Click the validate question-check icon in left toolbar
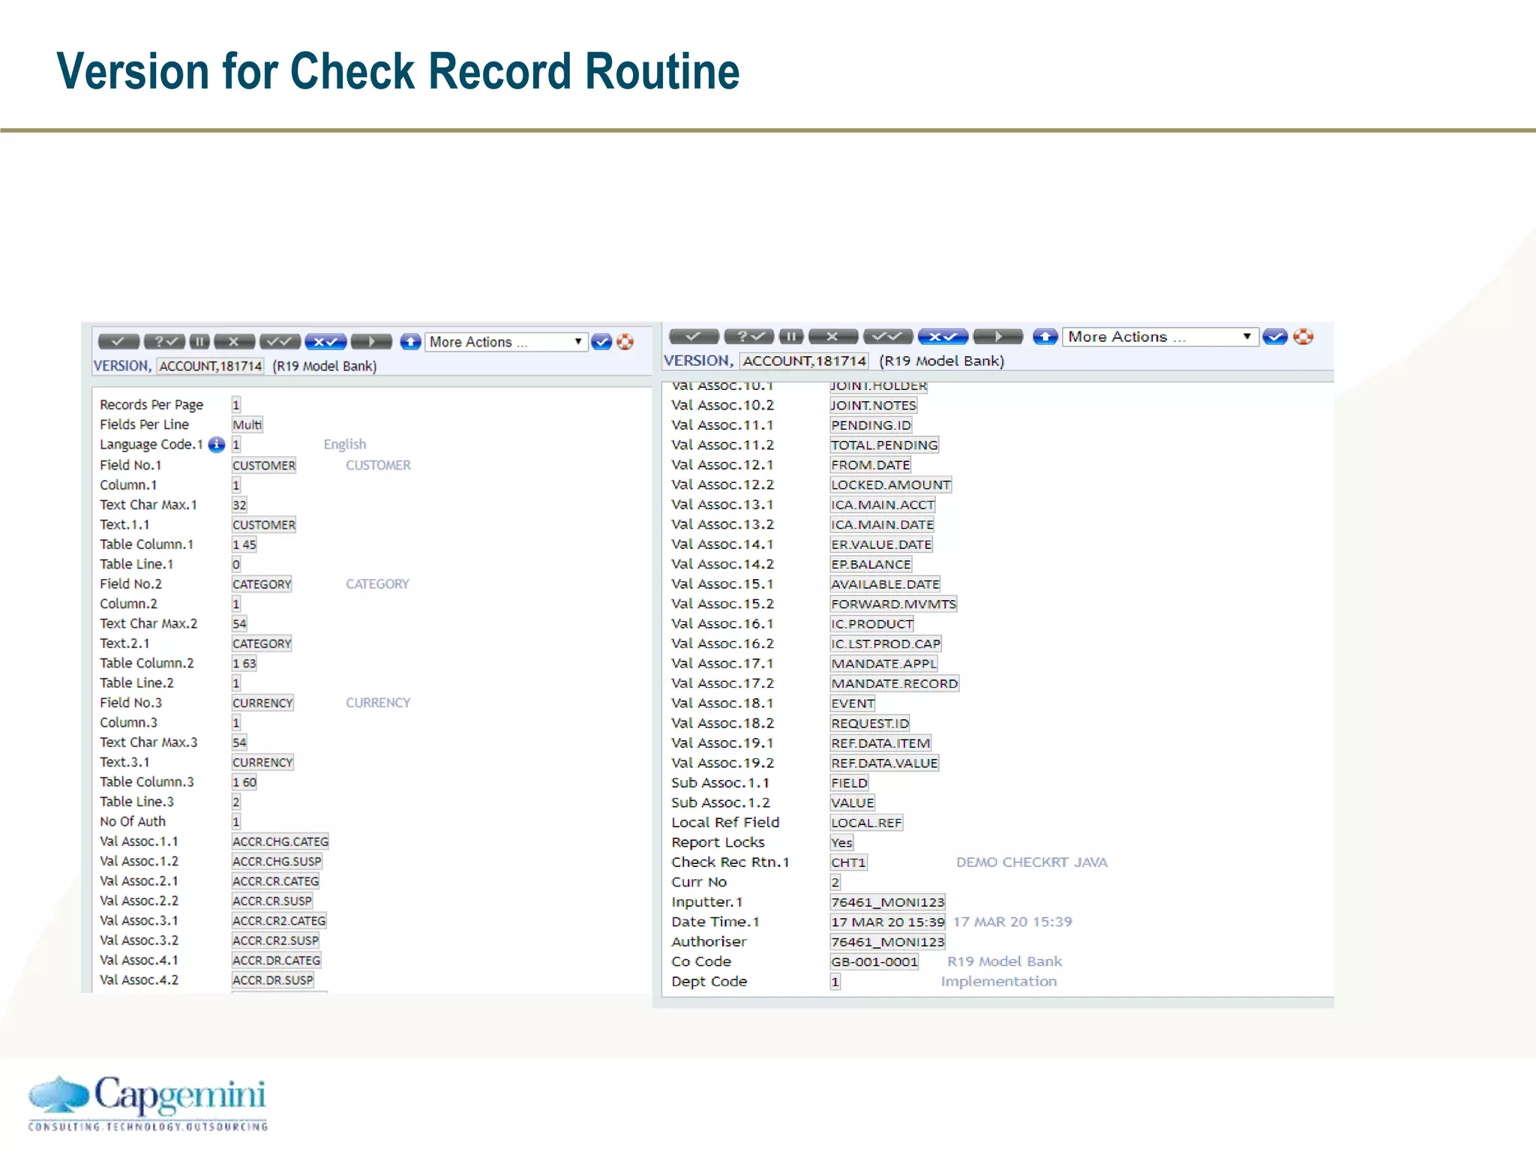This screenshot has height=1152, width=1536. (x=164, y=342)
